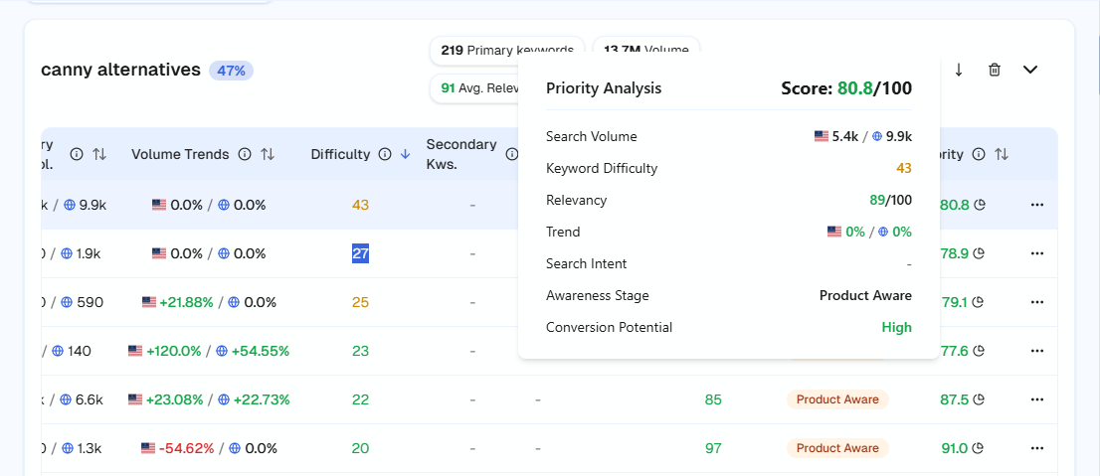Image resolution: width=1100 pixels, height=476 pixels.
Task: Sort by Volume Trends column arrows
Action: pyautogui.click(x=268, y=154)
